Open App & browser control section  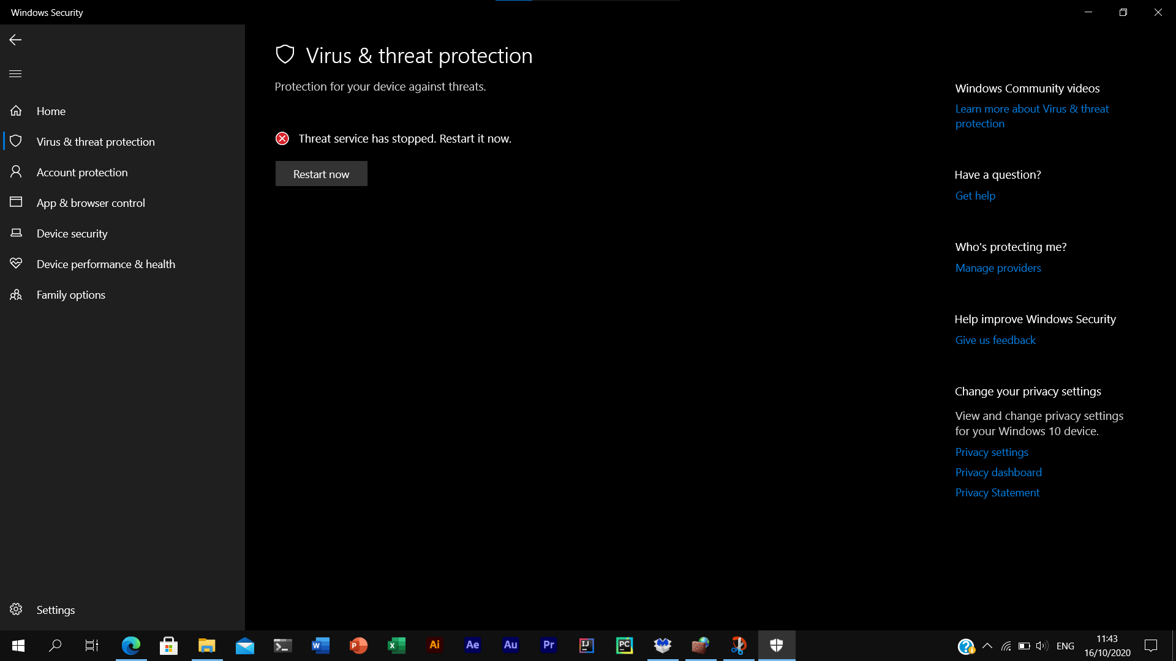[123, 203]
